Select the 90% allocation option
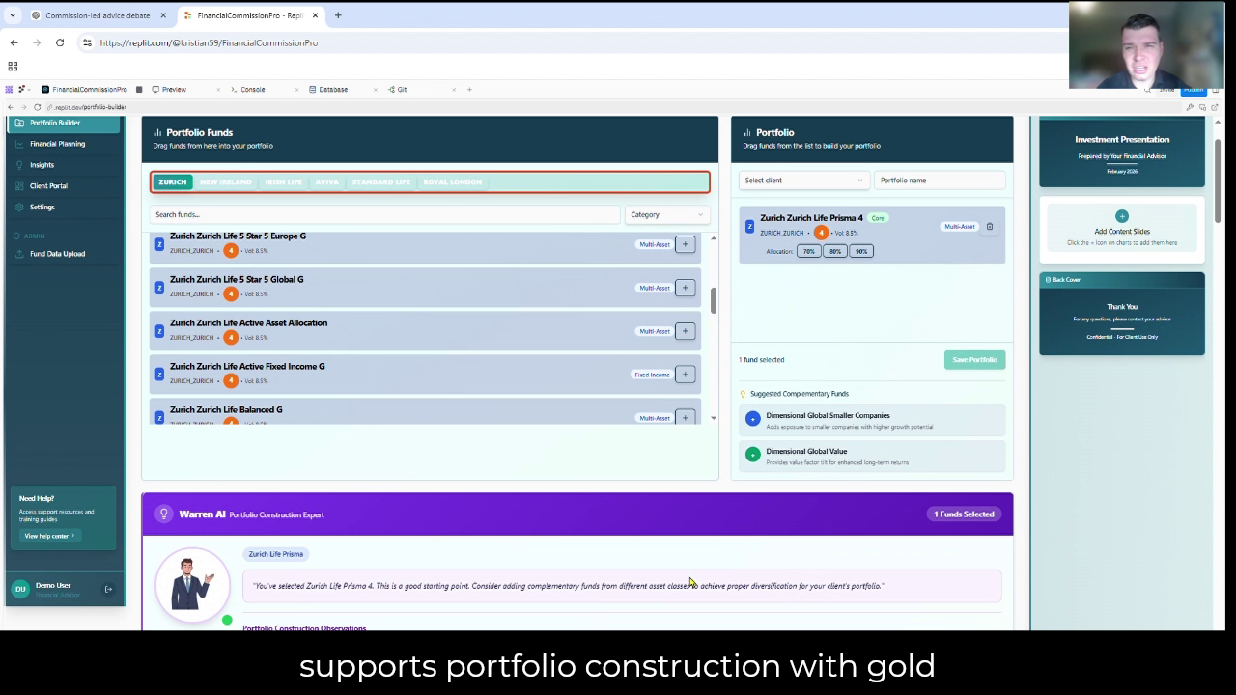Screen dimensions: 1236x695 (x=860, y=251)
